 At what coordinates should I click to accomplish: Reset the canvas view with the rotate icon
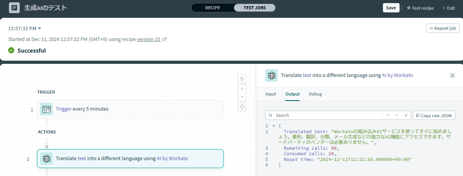point(242,79)
